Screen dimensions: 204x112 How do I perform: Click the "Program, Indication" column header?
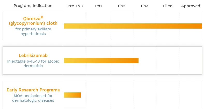coord(33,6)
